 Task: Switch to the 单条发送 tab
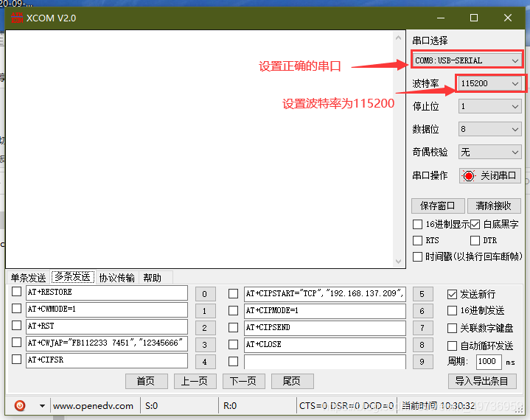[29, 278]
